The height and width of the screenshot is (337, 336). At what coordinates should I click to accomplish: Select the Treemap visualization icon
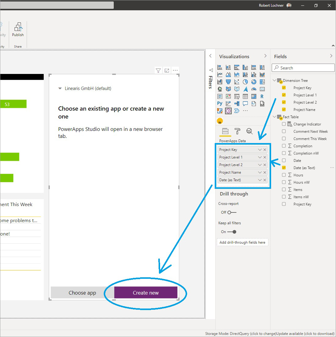tap(262, 82)
